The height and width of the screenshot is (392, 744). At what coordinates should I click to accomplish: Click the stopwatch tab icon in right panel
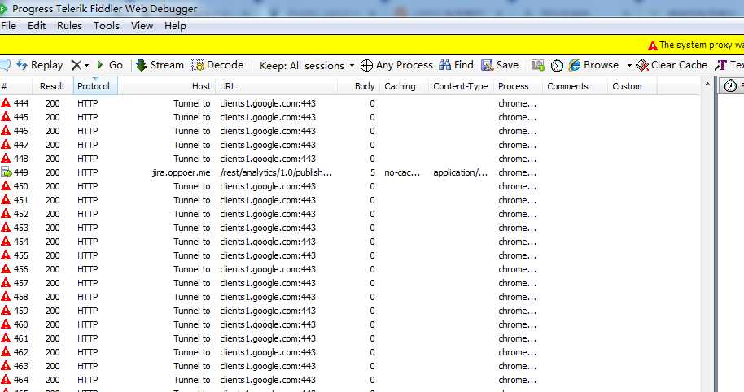click(730, 85)
